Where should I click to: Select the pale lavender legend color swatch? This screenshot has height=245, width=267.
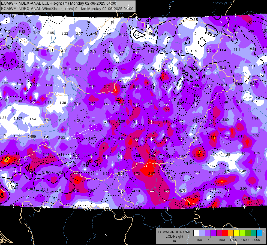pyautogui.click(x=202, y=233)
